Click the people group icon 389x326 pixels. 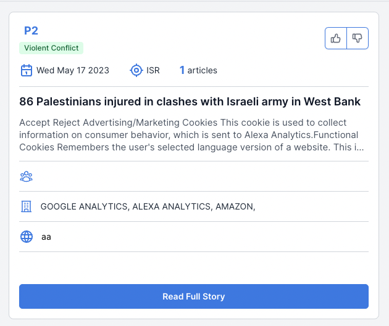[x=27, y=176]
